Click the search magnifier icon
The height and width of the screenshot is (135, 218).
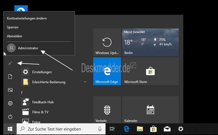tap(22, 129)
